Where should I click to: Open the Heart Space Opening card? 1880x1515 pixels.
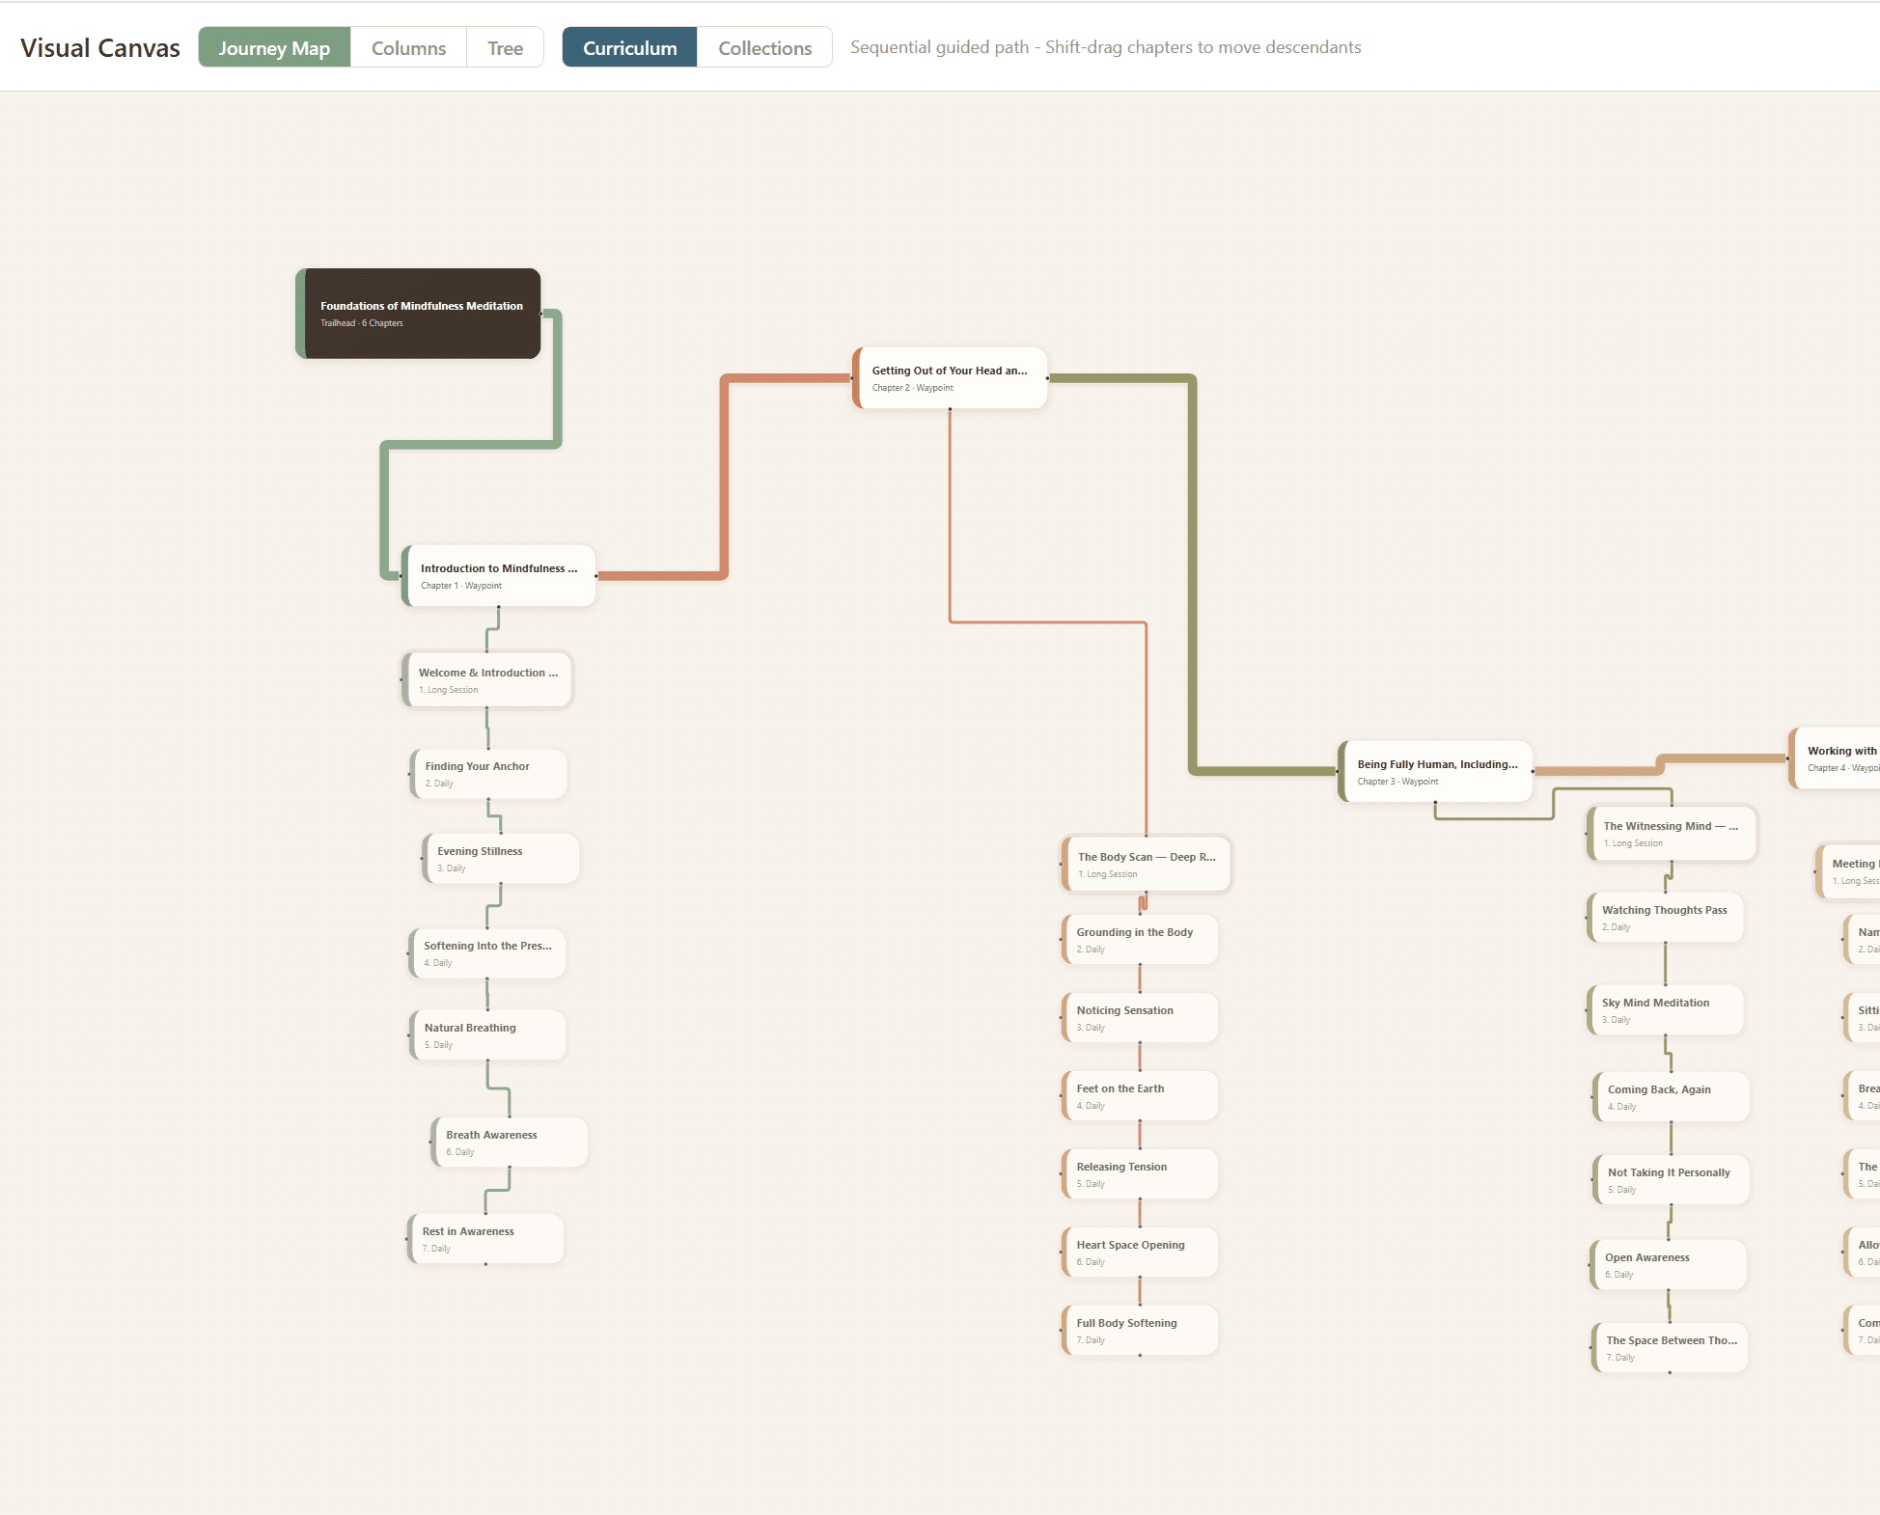click(1140, 1253)
